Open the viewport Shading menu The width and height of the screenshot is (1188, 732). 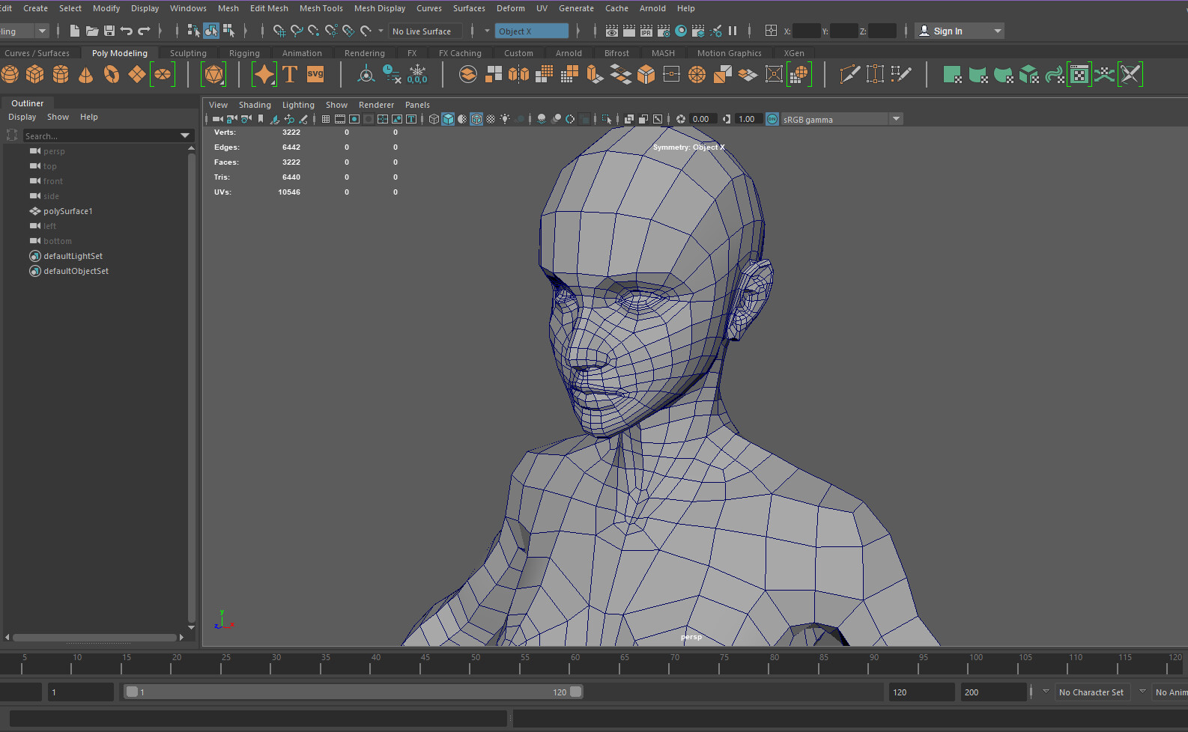coord(255,105)
